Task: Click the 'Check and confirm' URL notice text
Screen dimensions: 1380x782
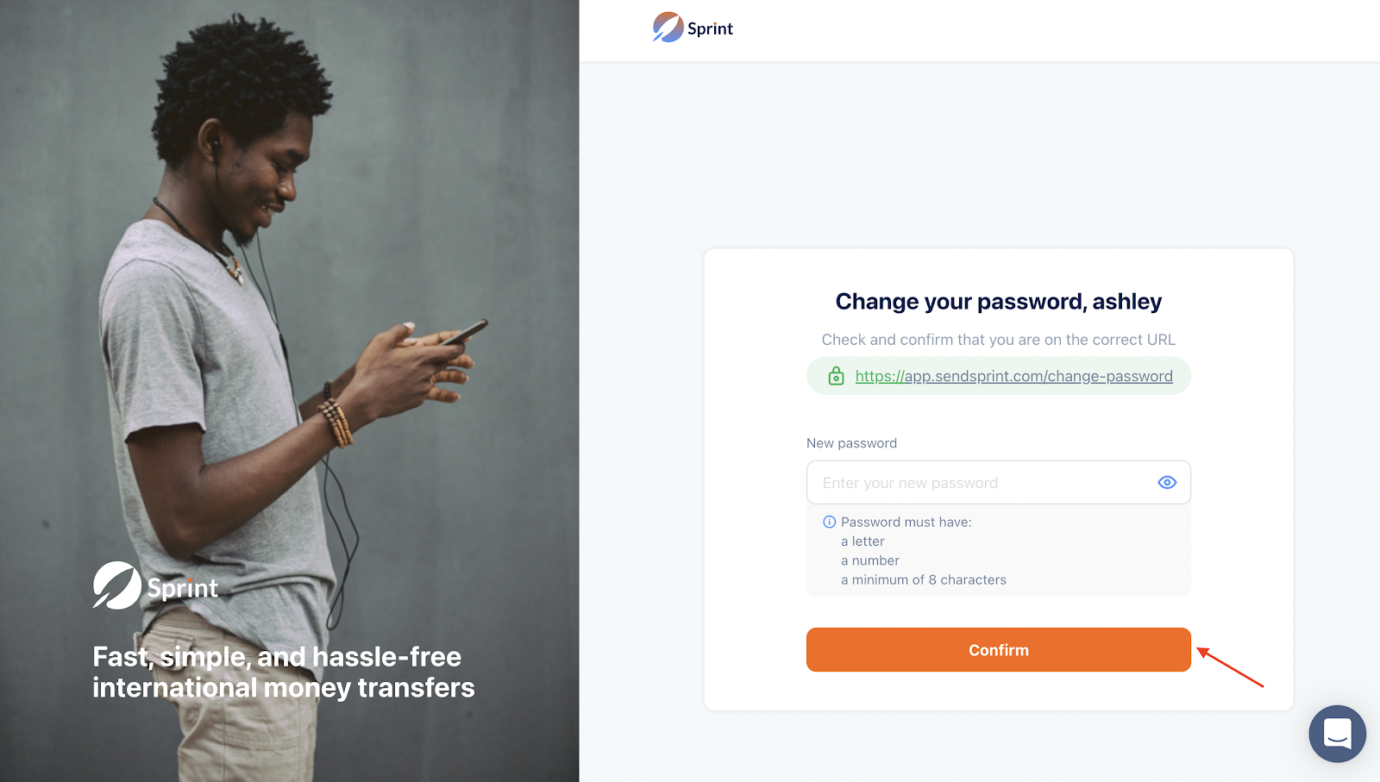Action: coord(998,340)
